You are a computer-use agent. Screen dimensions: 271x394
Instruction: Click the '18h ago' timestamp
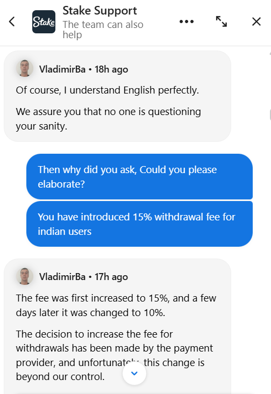[111, 69]
